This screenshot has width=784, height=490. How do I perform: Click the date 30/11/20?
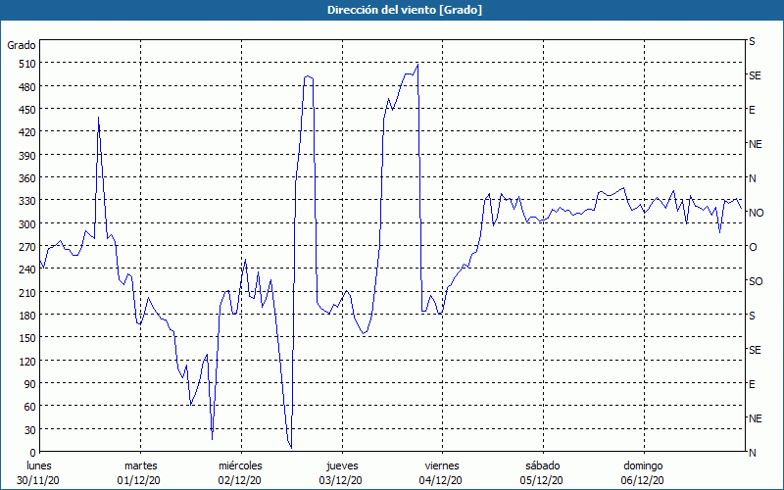point(38,480)
